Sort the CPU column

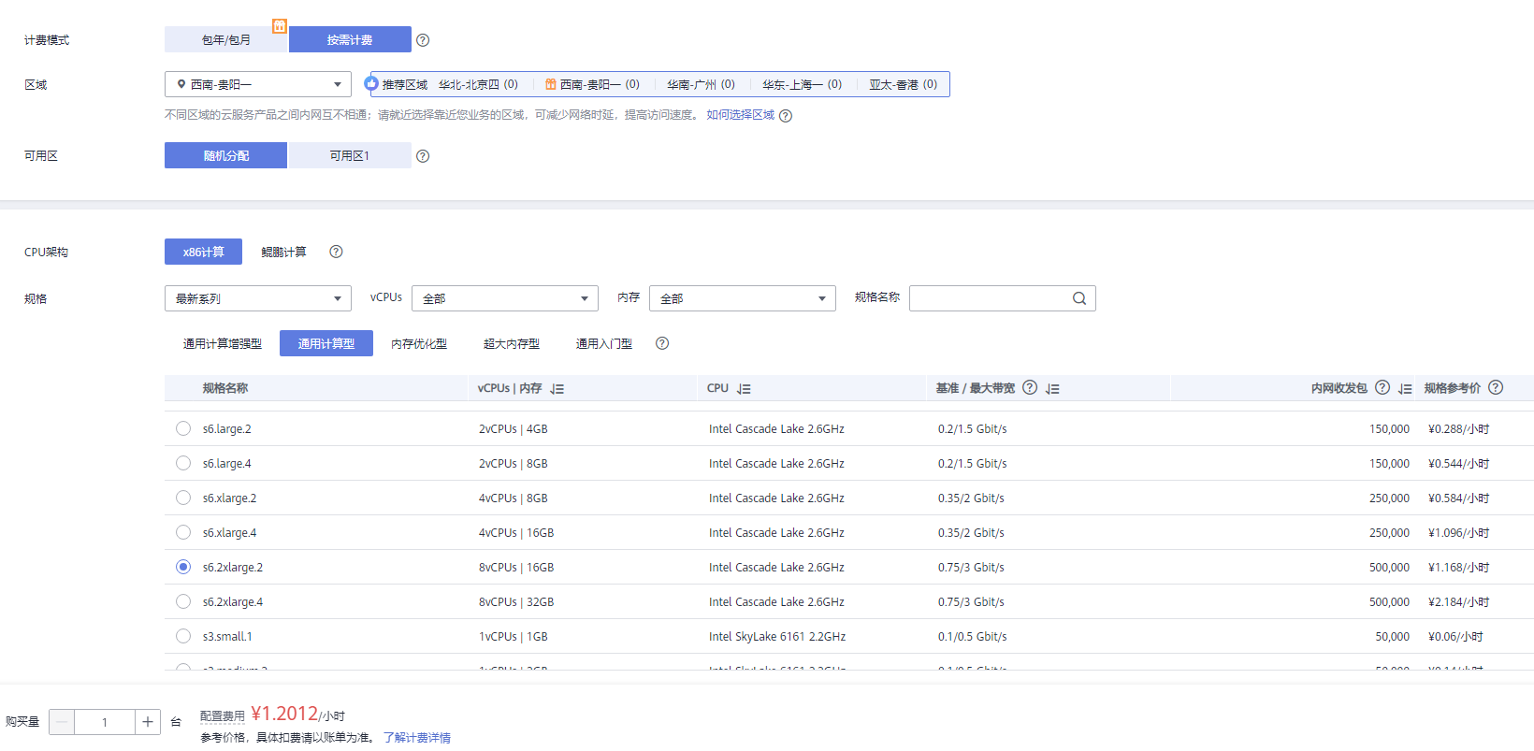point(744,389)
